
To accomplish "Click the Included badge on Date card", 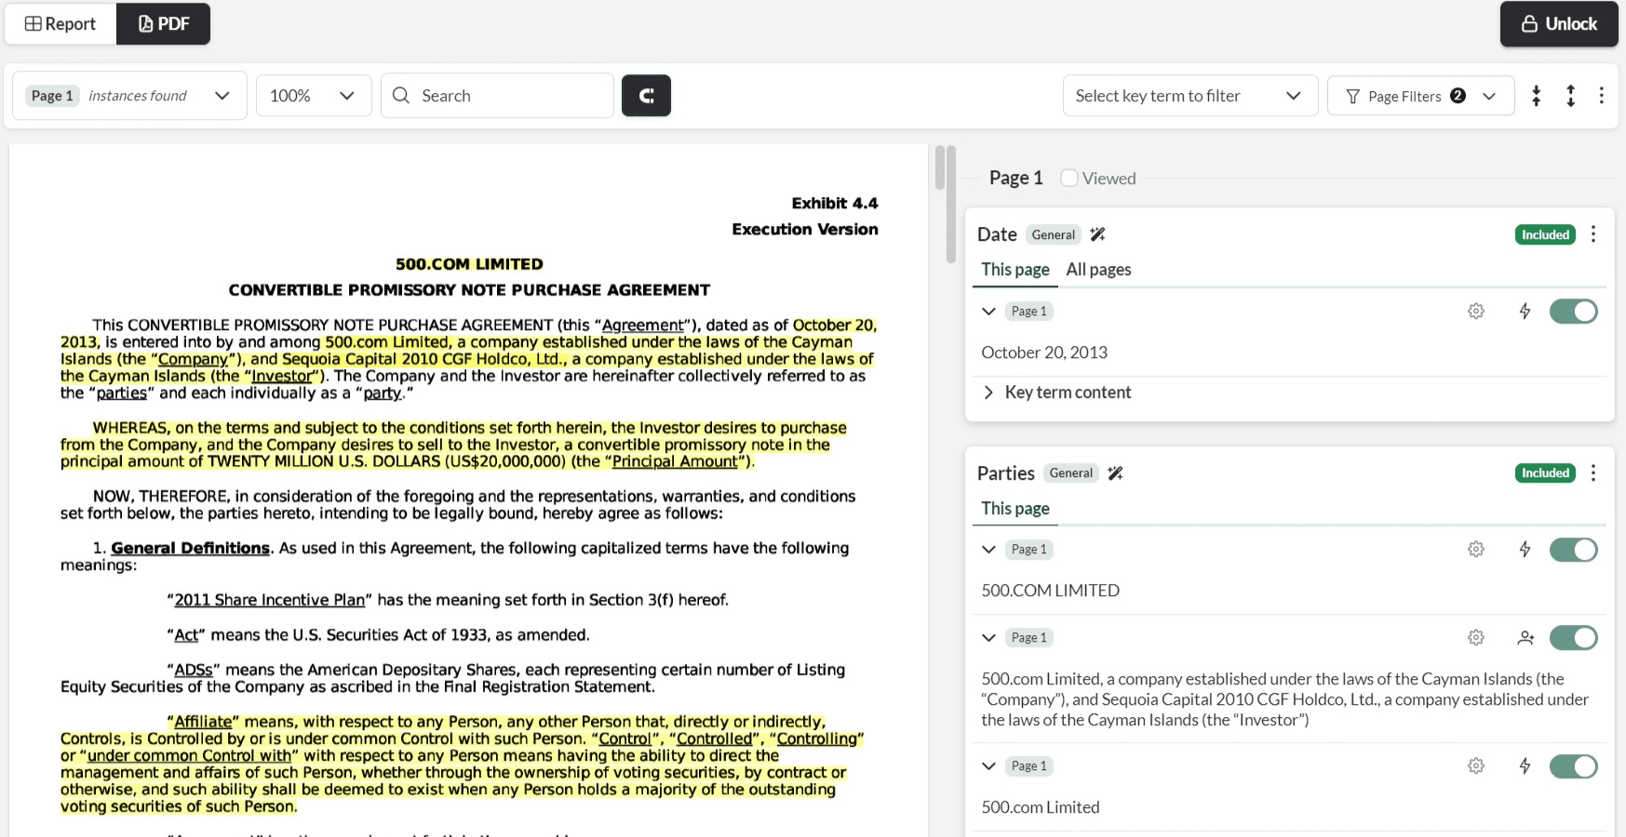I will pos(1545,234).
